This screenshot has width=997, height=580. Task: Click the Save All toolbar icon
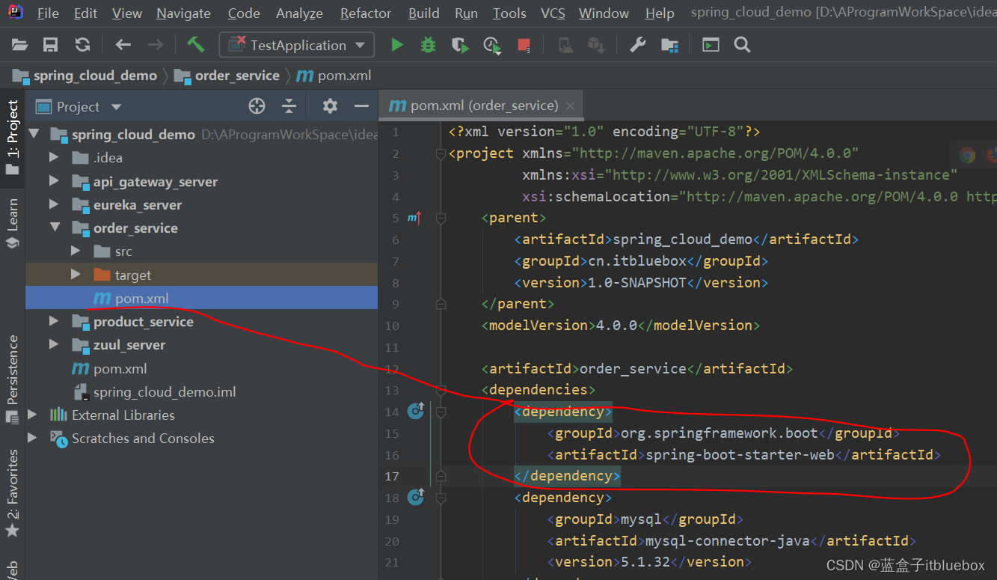tap(50, 45)
